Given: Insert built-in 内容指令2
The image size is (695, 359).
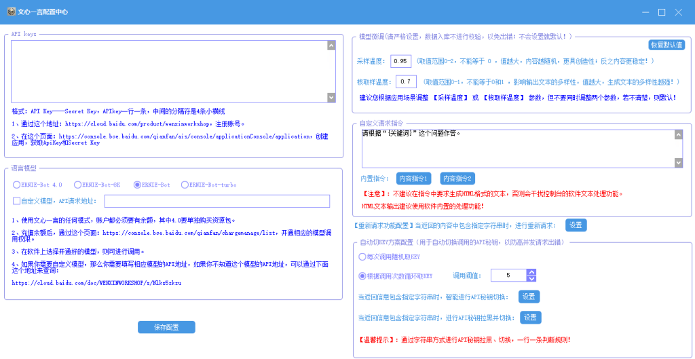Looking at the screenshot, I should (x=457, y=178).
